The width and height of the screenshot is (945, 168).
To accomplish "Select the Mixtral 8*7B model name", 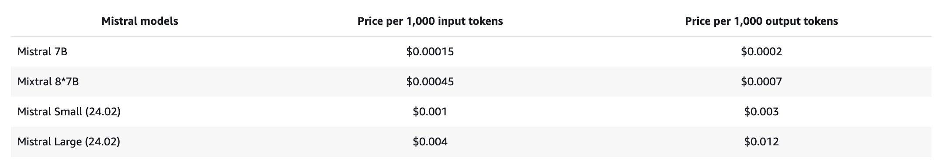I will pos(48,82).
